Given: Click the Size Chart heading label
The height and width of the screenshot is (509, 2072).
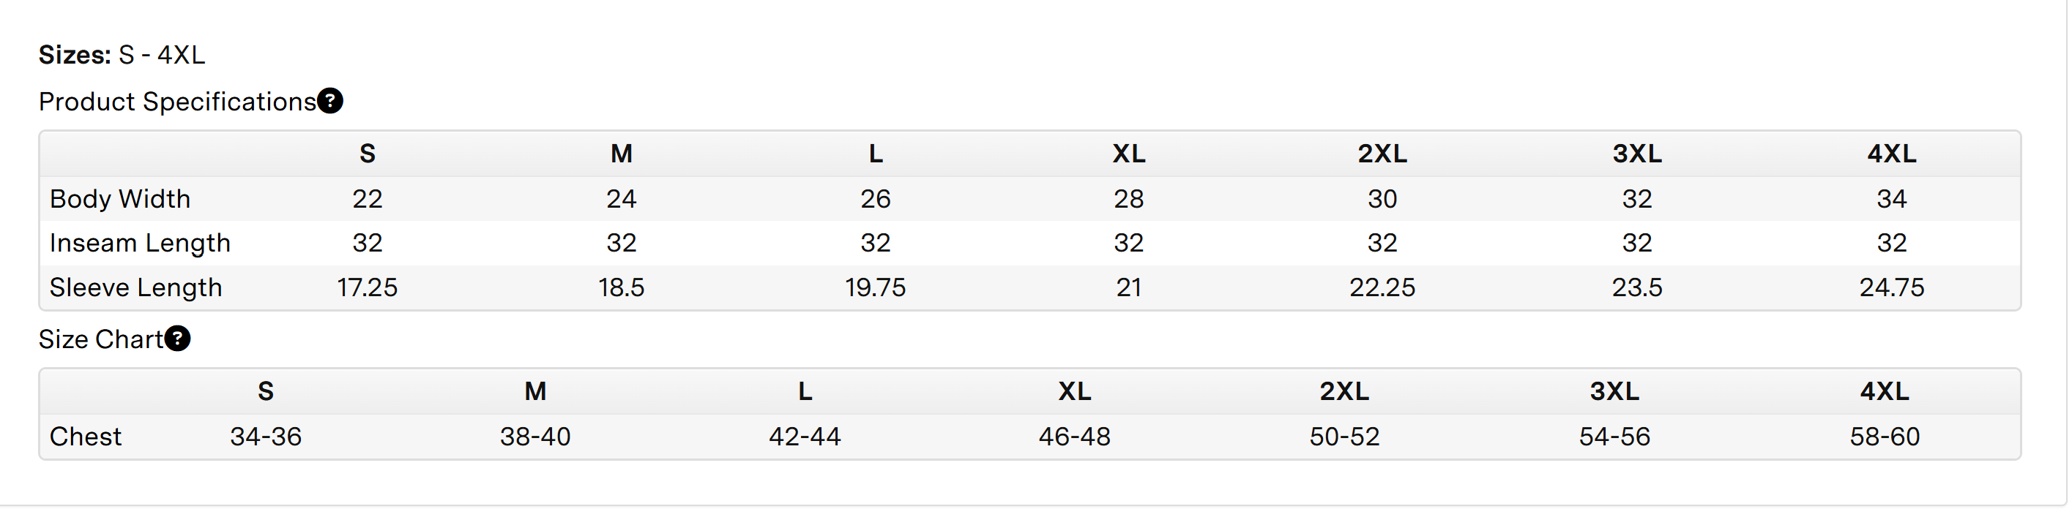Looking at the screenshot, I should tap(101, 339).
